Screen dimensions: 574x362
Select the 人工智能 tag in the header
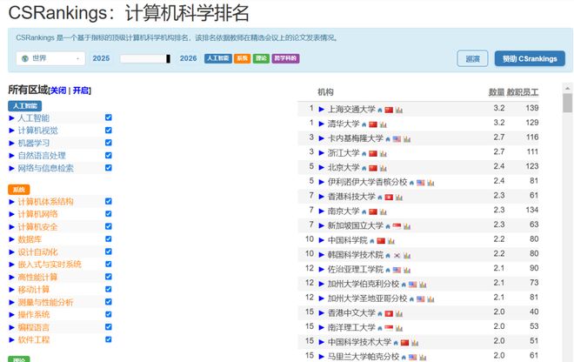click(x=217, y=58)
